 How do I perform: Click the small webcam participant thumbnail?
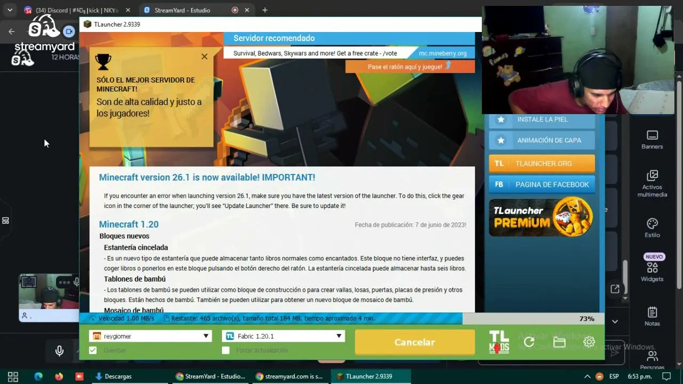point(49,298)
